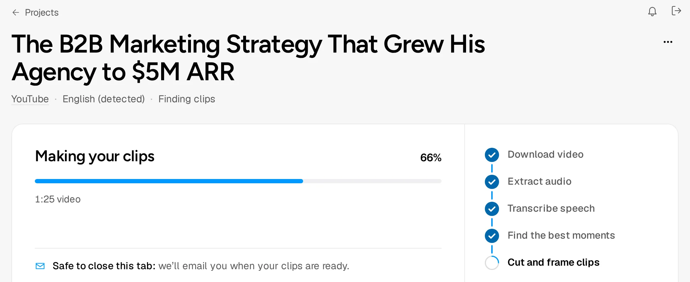Click the Making your clips heading

(95, 157)
